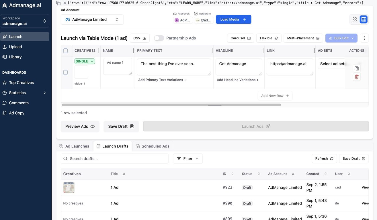Click Add Primary Text Variations
Image resolution: width=377 pixels, height=220 pixels.
(162, 80)
